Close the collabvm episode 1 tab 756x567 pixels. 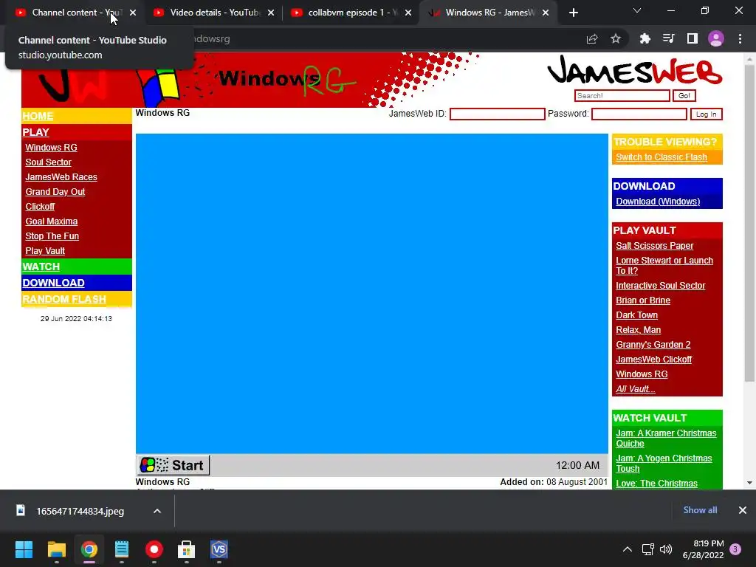[x=408, y=13]
